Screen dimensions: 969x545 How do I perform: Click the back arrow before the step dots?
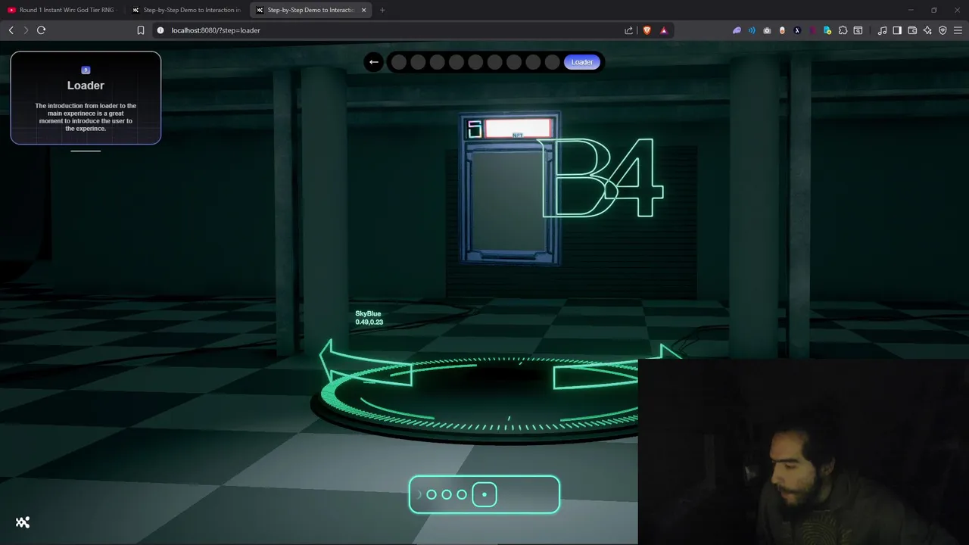(x=373, y=62)
